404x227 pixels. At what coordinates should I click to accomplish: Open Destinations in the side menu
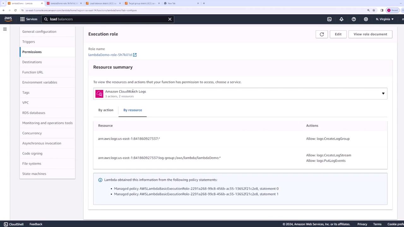click(x=32, y=62)
